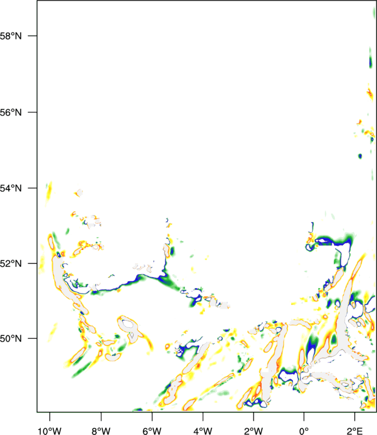Click the 8°W longitude axis label
The height and width of the screenshot is (435, 377).
point(101,431)
